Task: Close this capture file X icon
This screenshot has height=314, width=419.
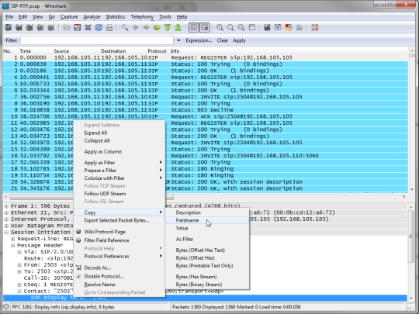Action: tap(88, 27)
